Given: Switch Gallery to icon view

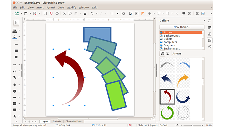Looking at the screenshot, I should point(162,53).
